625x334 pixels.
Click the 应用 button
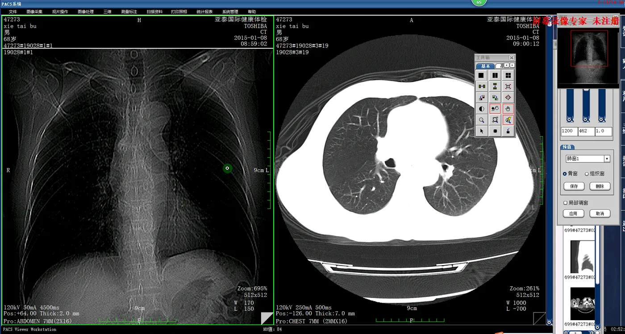tap(574, 213)
